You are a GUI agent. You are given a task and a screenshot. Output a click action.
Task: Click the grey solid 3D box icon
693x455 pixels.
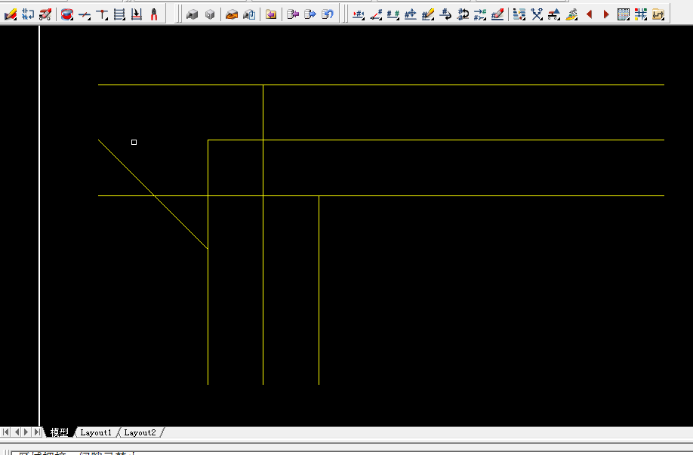(192, 14)
